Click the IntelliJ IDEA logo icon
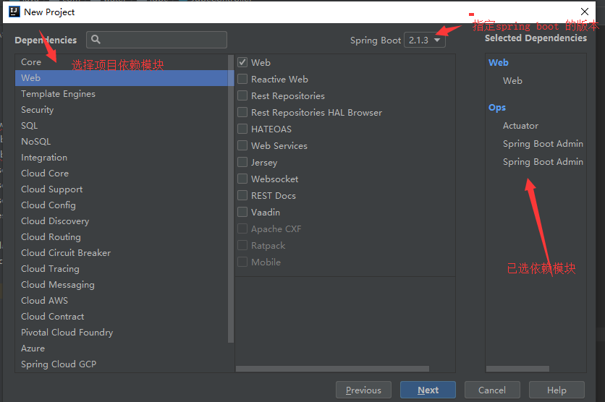 (x=14, y=12)
